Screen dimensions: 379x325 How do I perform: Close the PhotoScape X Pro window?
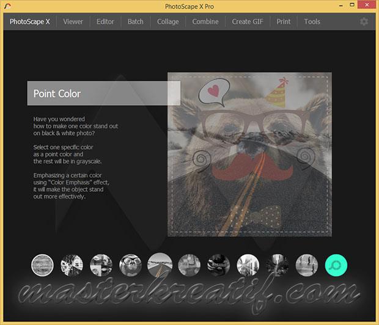[x=367, y=5]
